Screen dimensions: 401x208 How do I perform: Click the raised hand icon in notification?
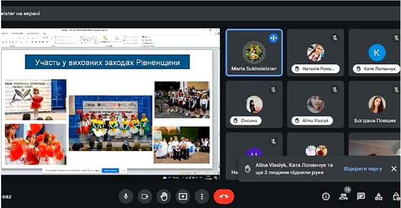pyautogui.click(x=247, y=169)
